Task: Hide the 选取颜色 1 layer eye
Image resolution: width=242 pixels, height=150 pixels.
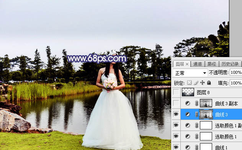Action: click(176, 136)
